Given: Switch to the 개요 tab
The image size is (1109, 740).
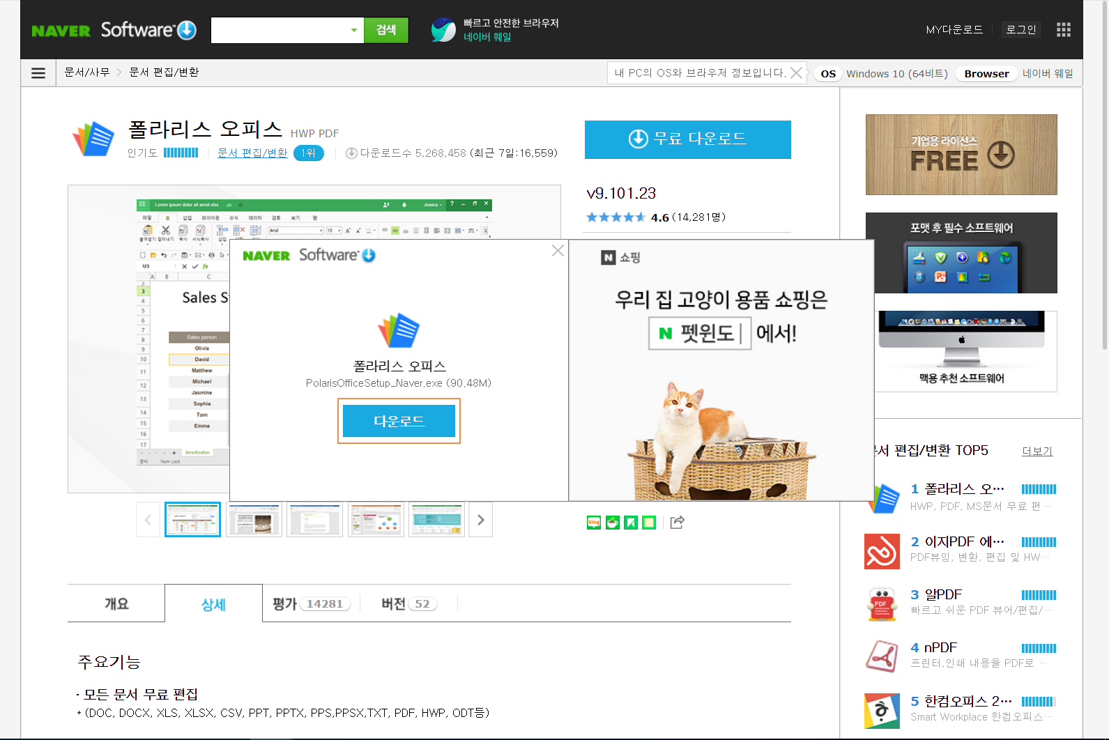Looking at the screenshot, I should (x=116, y=603).
